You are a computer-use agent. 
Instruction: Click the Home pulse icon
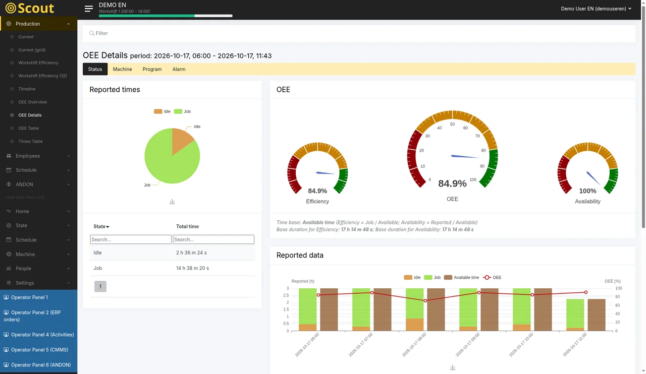coord(9,211)
